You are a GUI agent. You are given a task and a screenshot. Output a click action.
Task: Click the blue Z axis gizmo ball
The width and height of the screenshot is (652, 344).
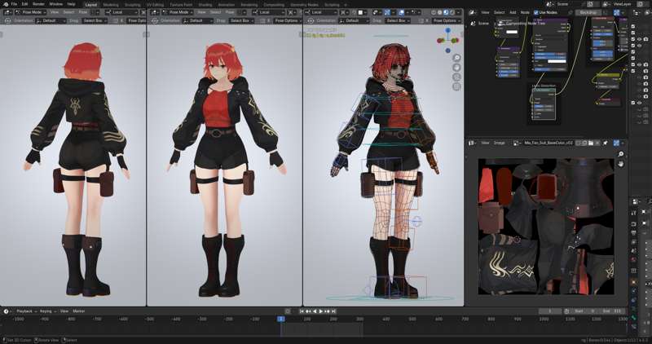click(447, 31)
